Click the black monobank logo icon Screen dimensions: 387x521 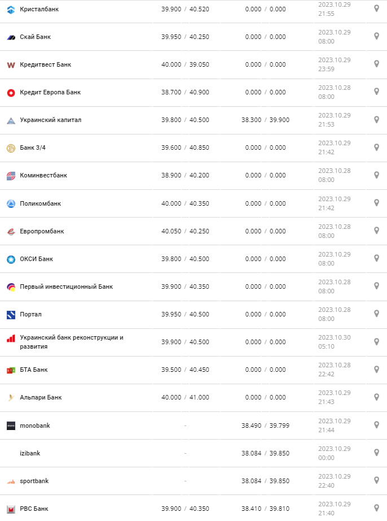(11, 426)
